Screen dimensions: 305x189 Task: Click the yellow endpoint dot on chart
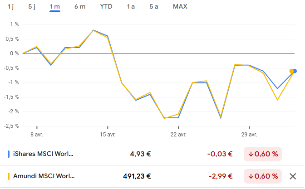coord(291,71)
